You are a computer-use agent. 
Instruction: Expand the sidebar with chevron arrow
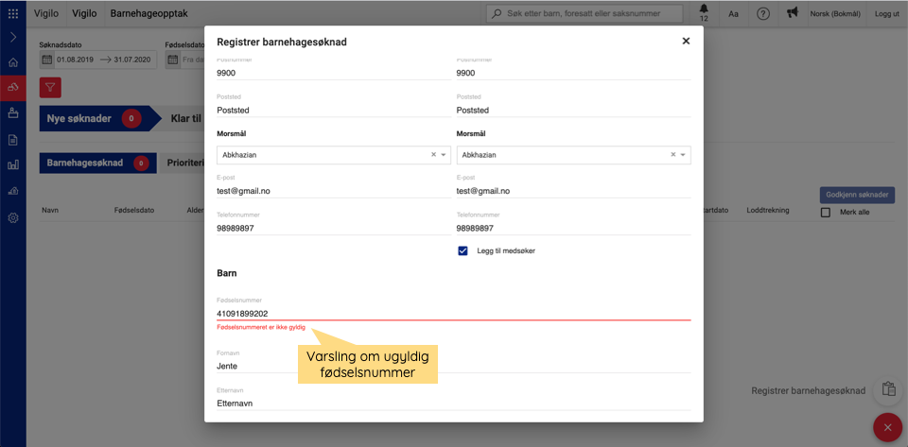(13, 37)
